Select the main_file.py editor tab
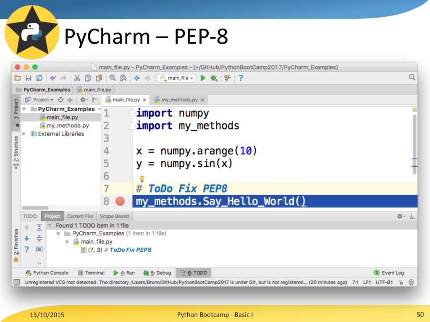Screen dimensions: 430x322 126,100
